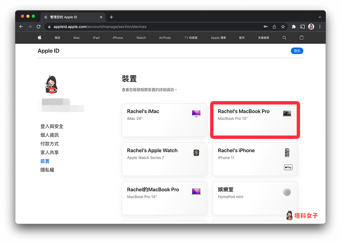
Task: Open the 配件 menu item
Action: tap(242, 38)
